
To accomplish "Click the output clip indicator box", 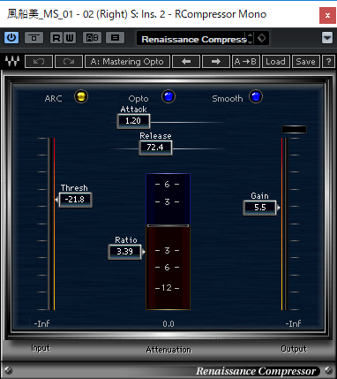I will click(294, 129).
